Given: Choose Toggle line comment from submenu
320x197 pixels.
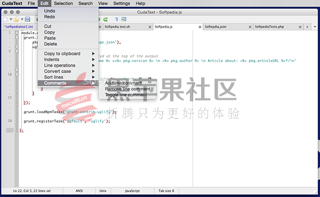Looking at the screenshot, I should [x=126, y=95].
